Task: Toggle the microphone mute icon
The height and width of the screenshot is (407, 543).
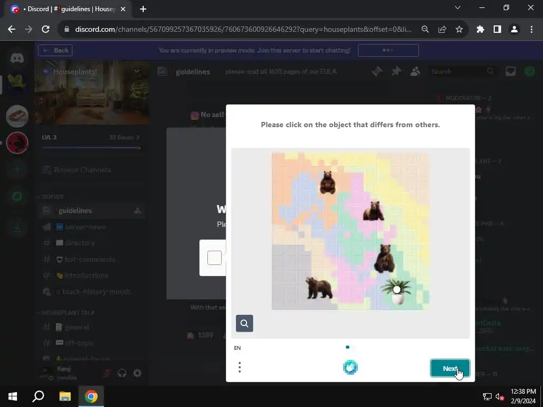Action: pyautogui.click(x=107, y=374)
